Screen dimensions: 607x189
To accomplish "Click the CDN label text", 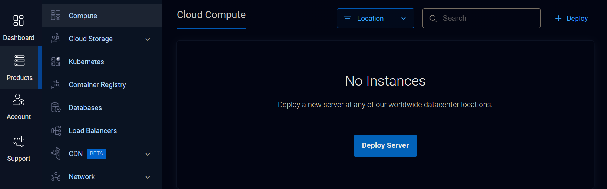I will (x=76, y=153).
